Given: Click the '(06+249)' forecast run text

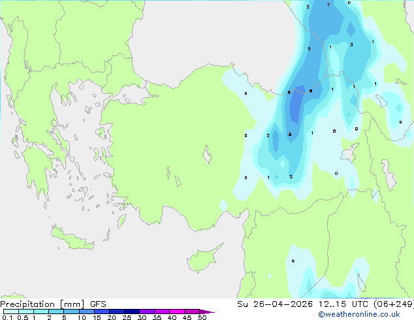Looking at the screenshot, I should [394, 304].
